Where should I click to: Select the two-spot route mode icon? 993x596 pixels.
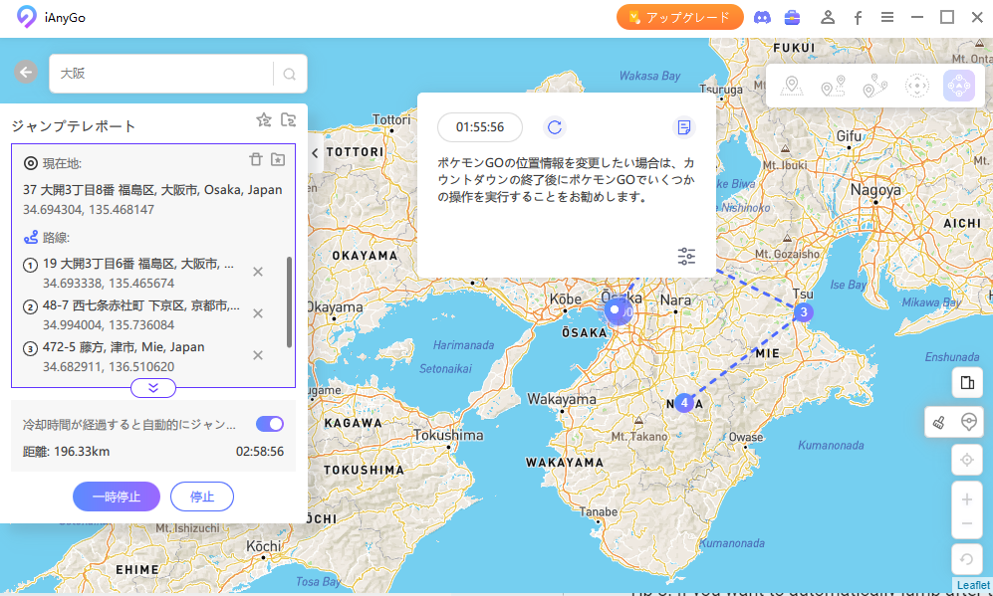[x=831, y=86]
